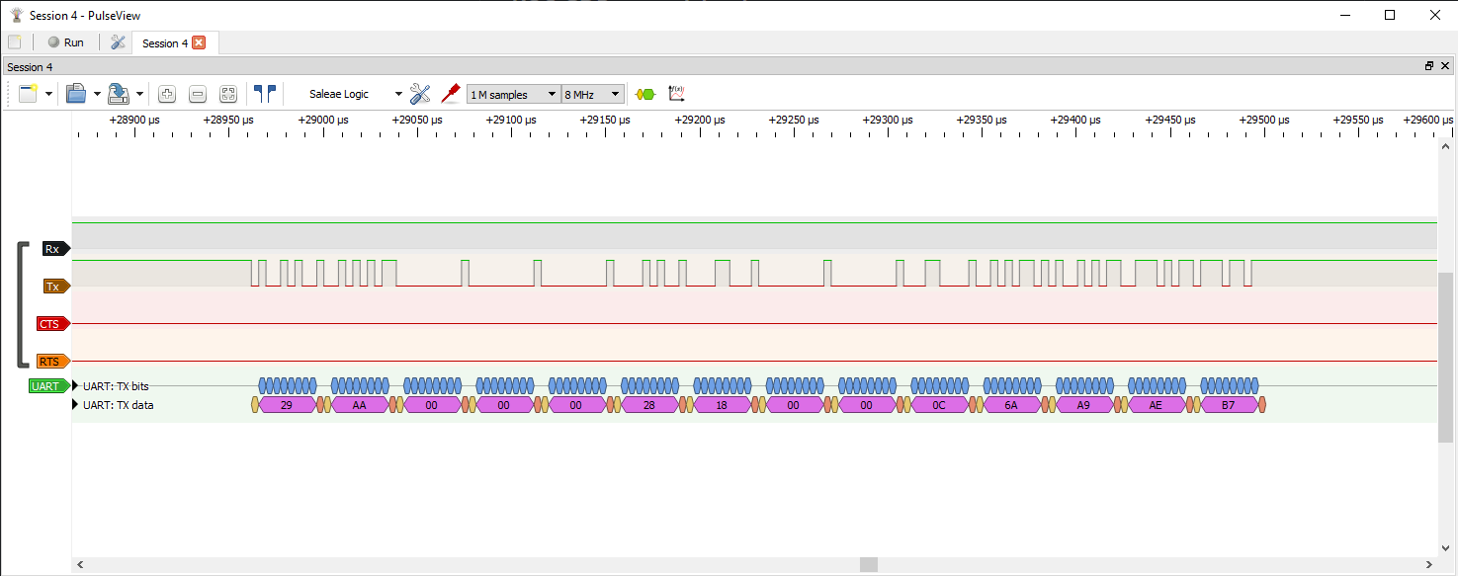
Task: Click the open file folder icon
Action: [x=76, y=94]
